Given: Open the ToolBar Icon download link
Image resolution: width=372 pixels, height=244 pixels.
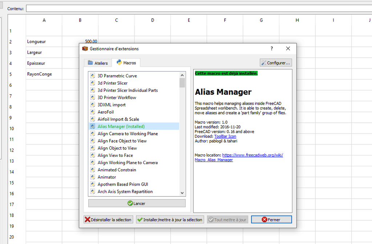Looking at the screenshot, I should (225, 137).
